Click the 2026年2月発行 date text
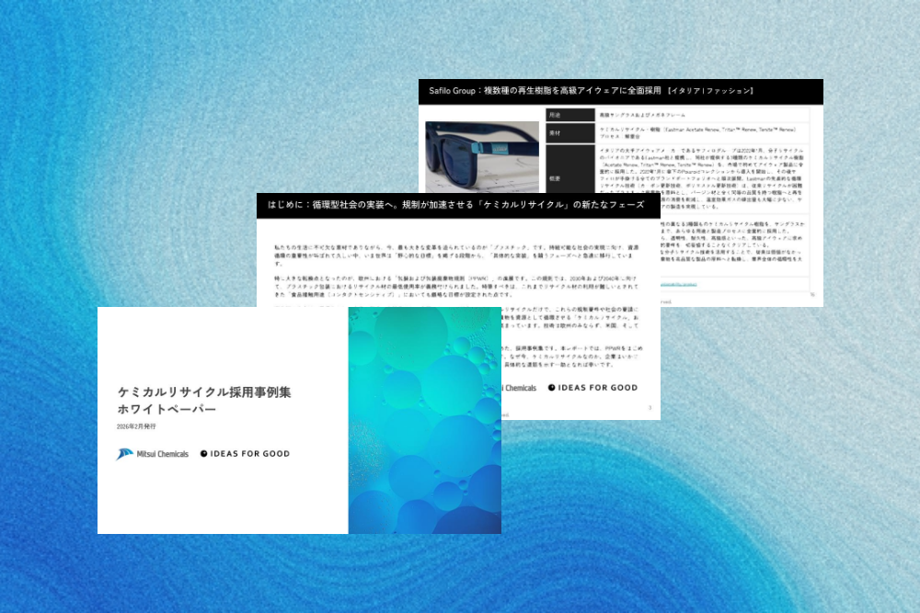 138,427
